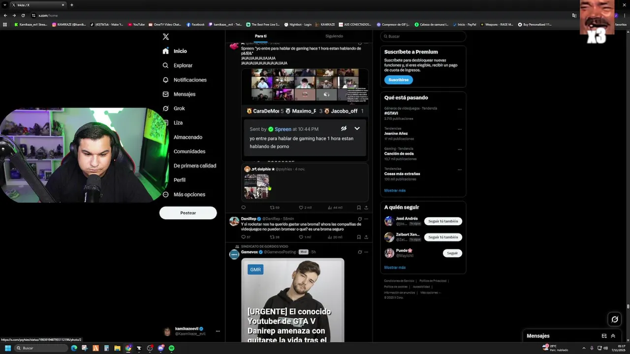
Task: Reply to DaniRep post with 57 replies
Action: click(246, 237)
